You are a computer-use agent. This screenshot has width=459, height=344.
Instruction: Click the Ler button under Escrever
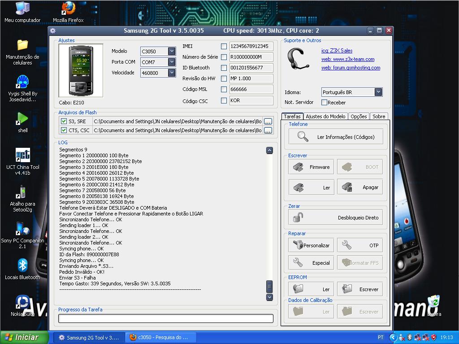click(311, 187)
